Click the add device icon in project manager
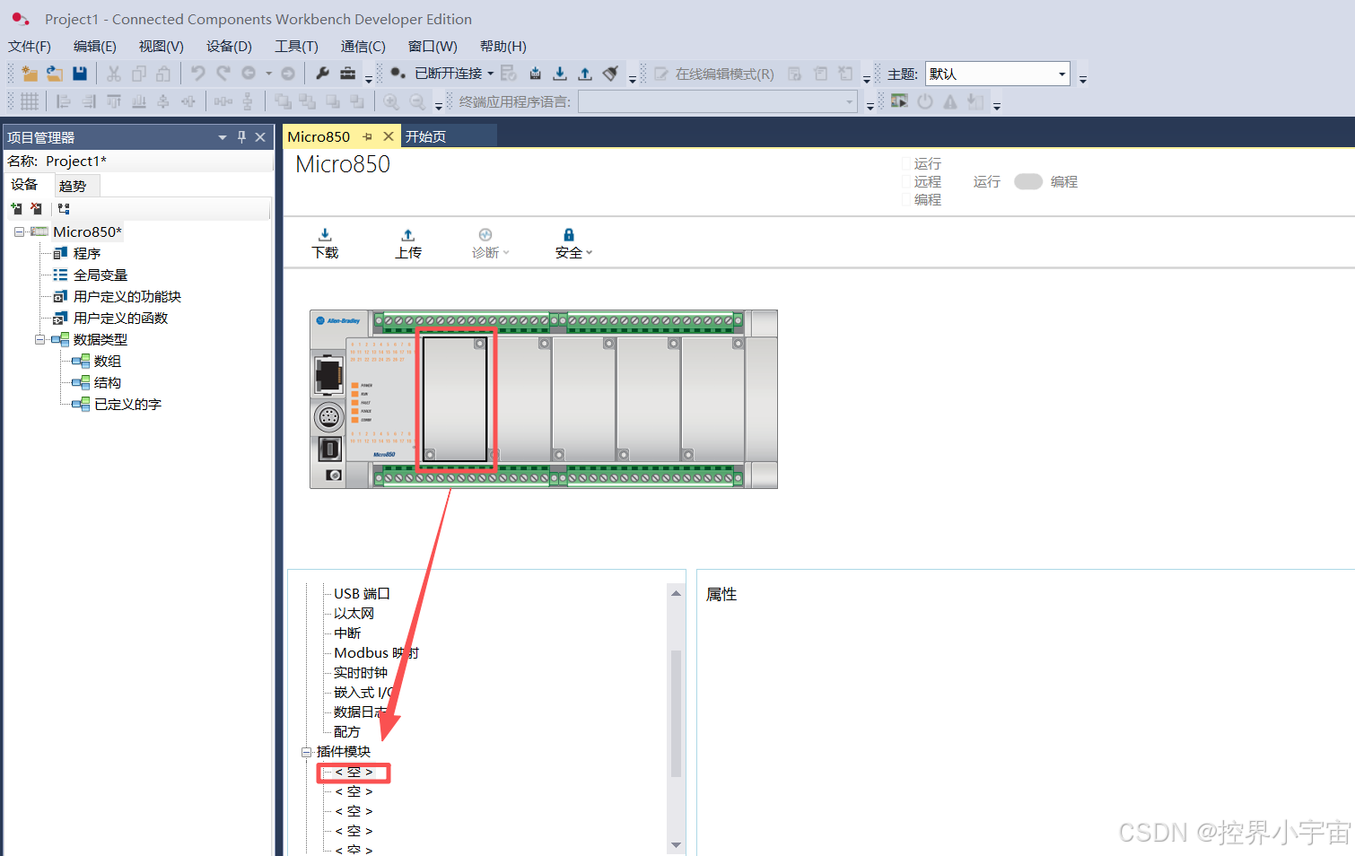Screen dimensions: 1355x856 click(16, 208)
